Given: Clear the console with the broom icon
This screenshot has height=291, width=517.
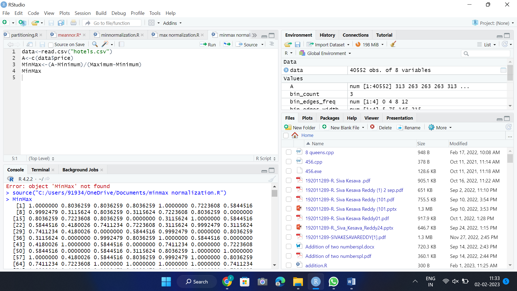Looking at the screenshot, I should [272, 179].
